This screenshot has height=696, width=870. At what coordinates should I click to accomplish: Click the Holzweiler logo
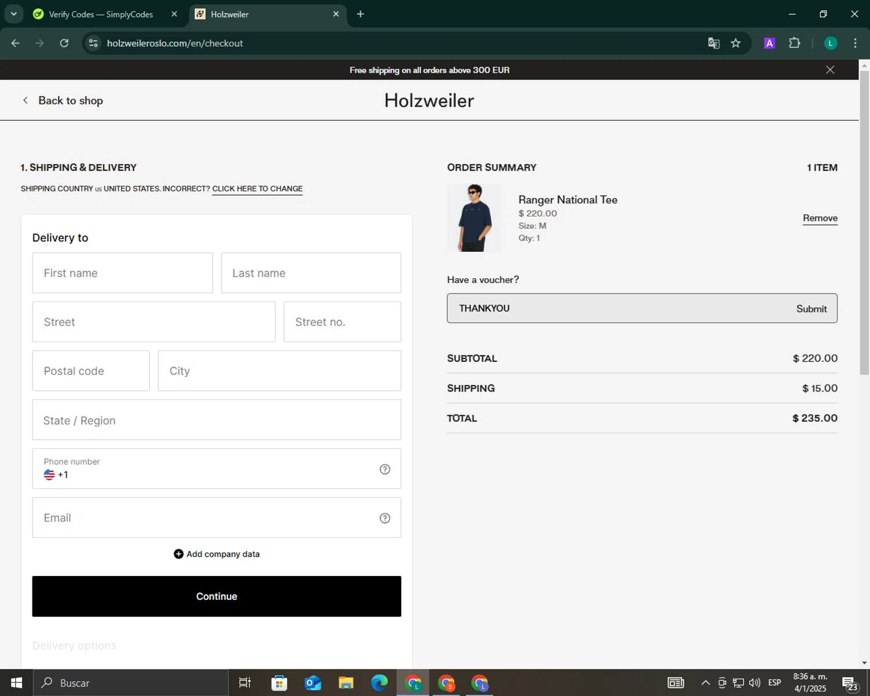(429, 100)
